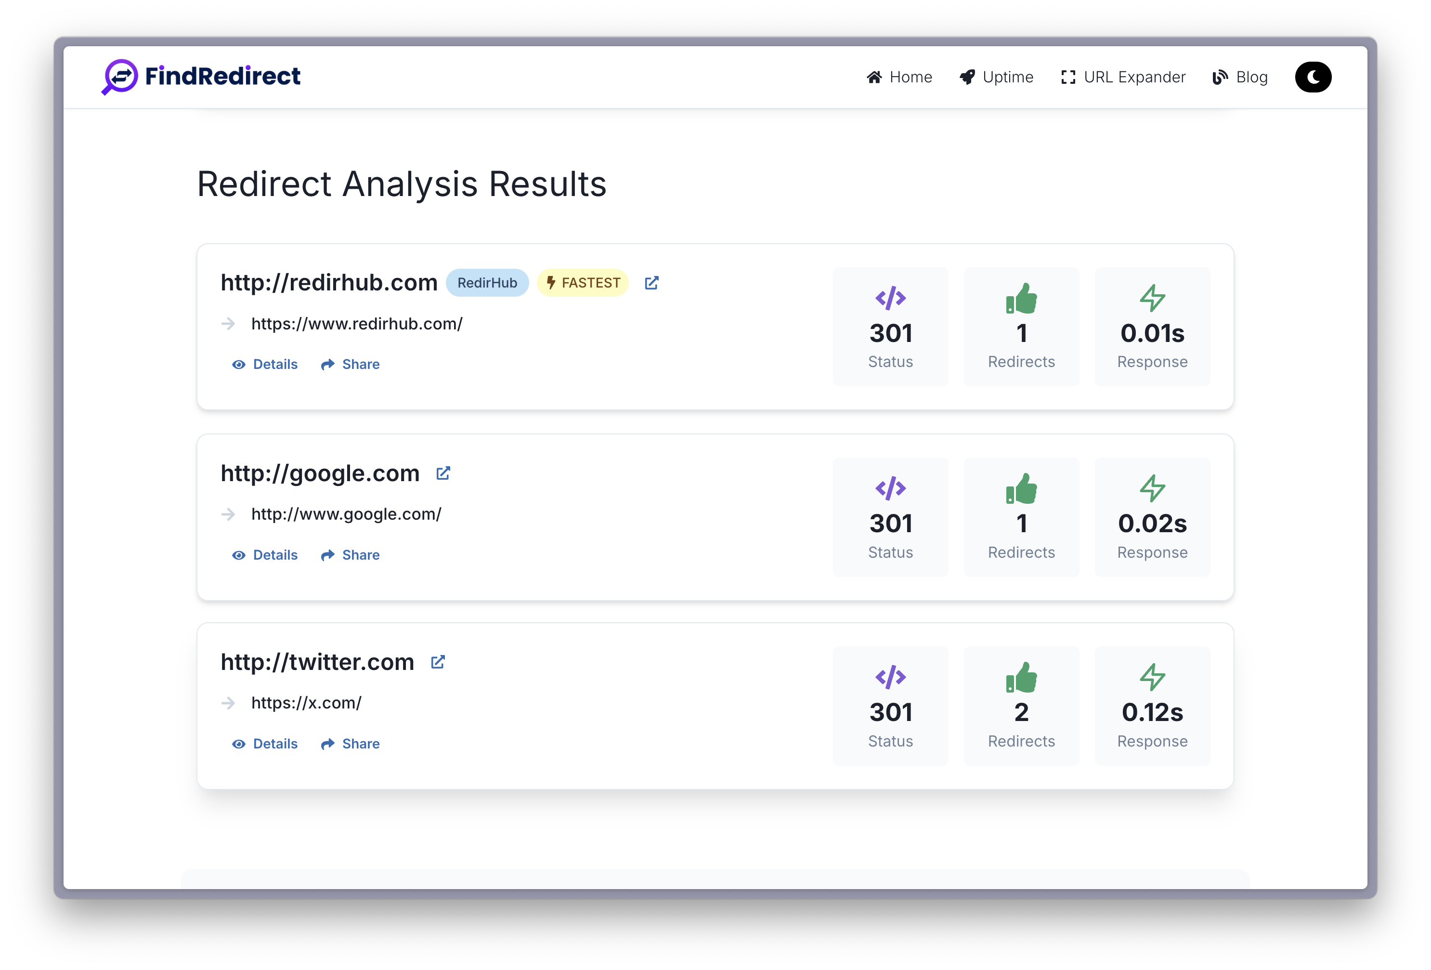Click the RedirHub badge
The image size is (1431, 970).
point(487,283)
